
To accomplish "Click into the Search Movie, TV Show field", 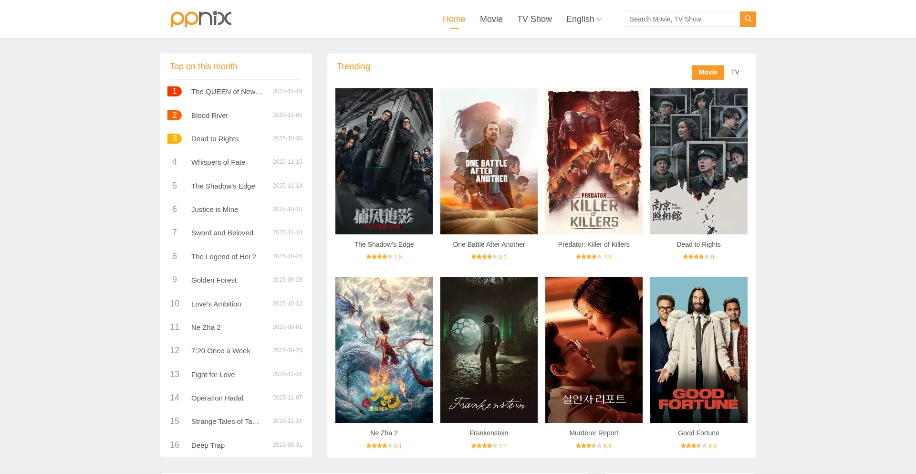I will click(682, 19).
